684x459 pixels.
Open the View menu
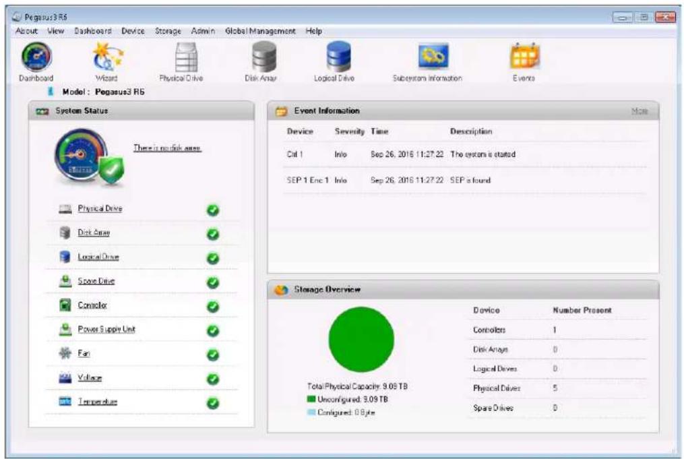coord(56,31)
